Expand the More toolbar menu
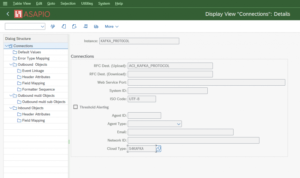This screenshot has height=178, width=300. (112, 26)
